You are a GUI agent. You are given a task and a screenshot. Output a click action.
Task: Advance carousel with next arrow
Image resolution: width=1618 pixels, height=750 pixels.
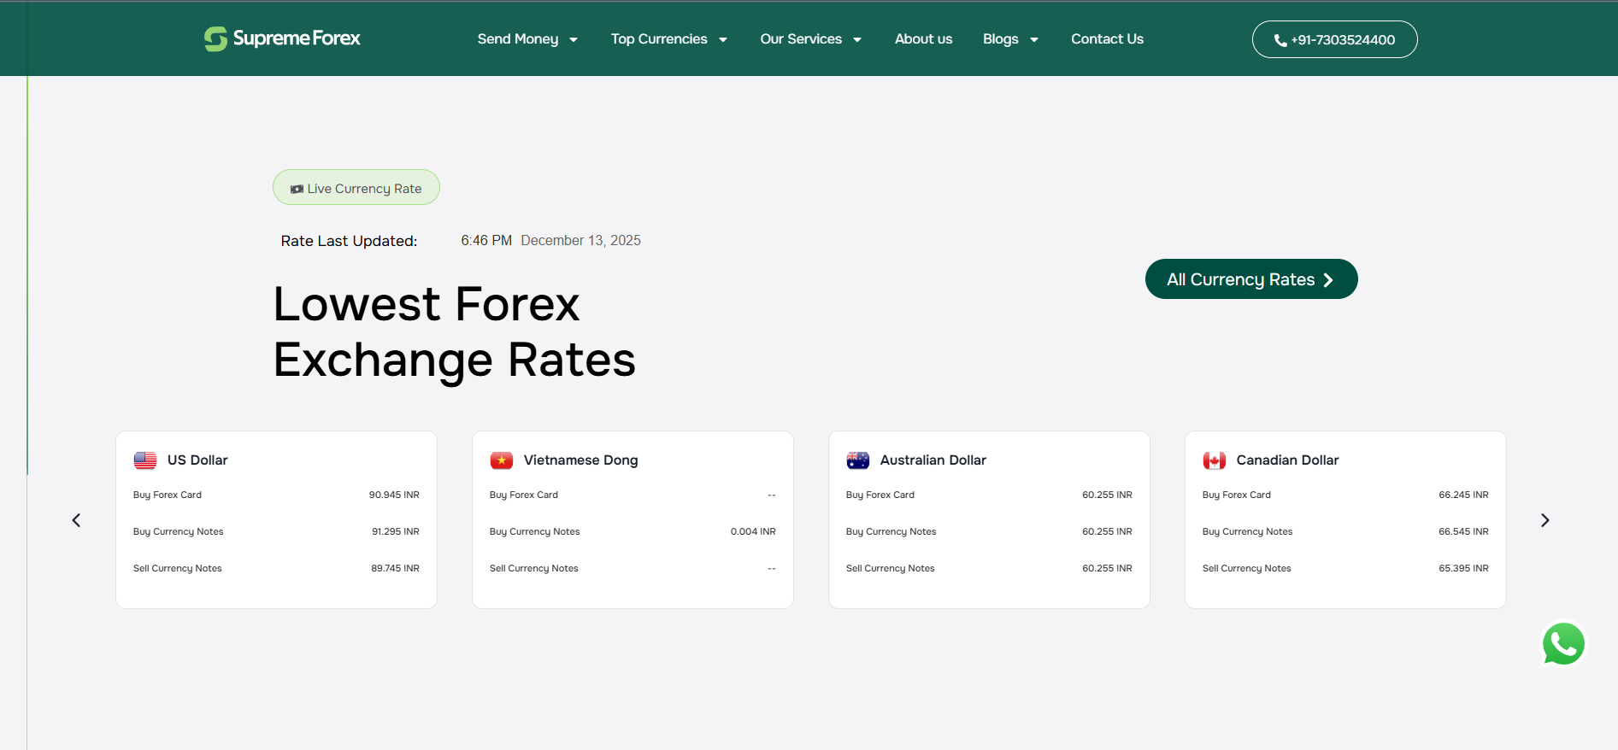click(x=1544, y=520)
